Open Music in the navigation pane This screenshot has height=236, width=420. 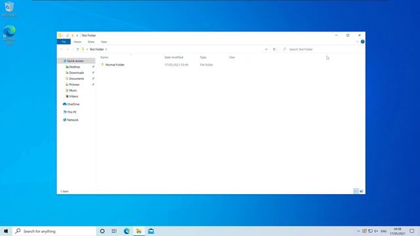coord(73,90)
